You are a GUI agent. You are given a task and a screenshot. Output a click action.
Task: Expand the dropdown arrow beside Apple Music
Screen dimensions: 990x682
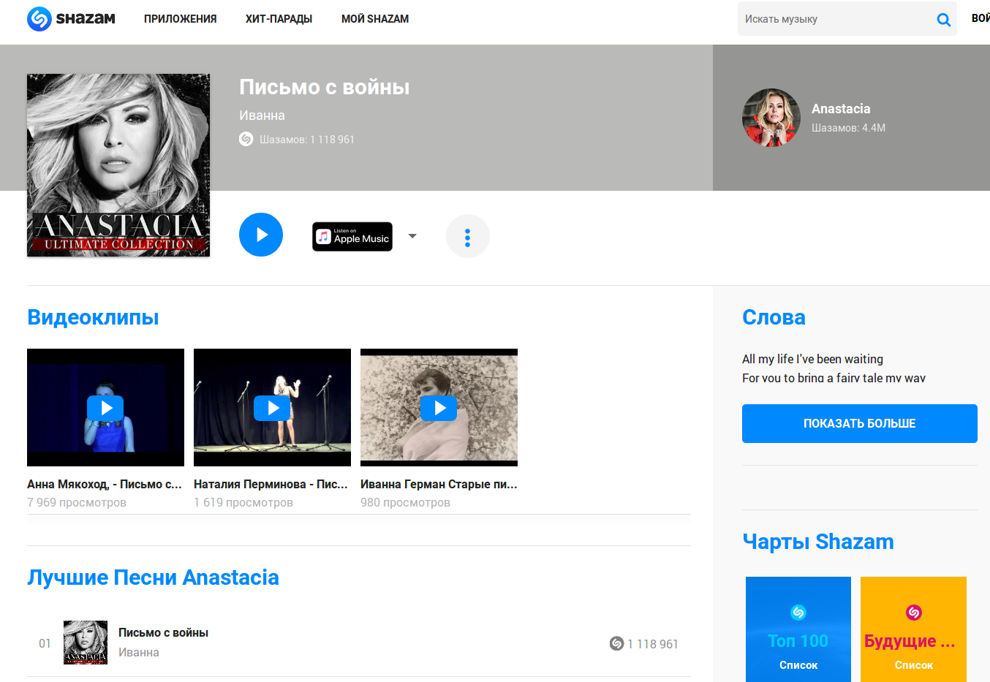coord(412,236)
